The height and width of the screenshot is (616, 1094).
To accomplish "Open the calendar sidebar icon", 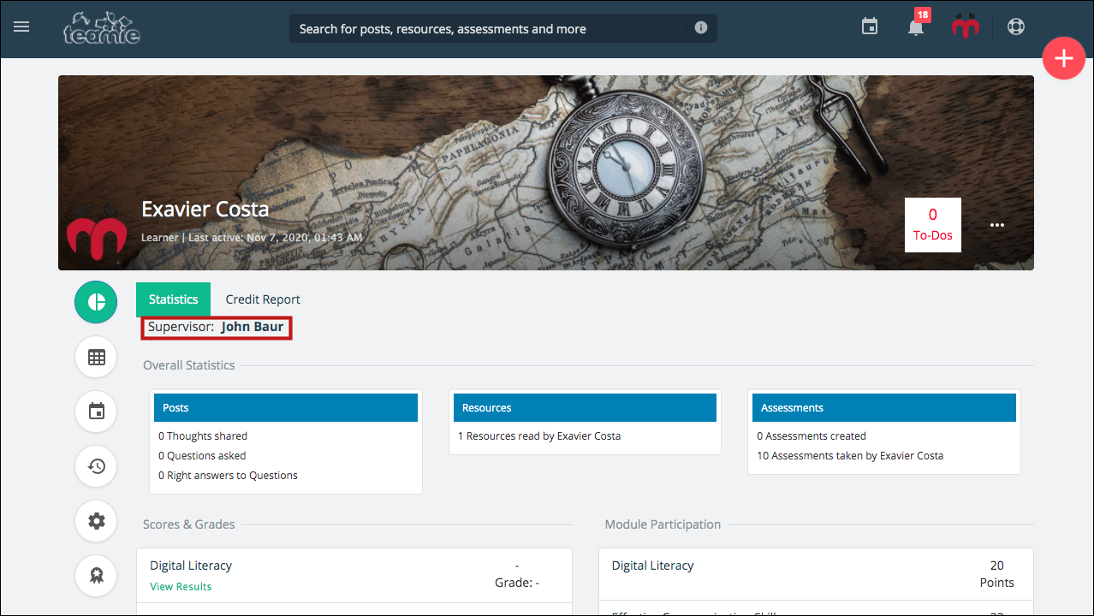I will [x=96, y=412].
